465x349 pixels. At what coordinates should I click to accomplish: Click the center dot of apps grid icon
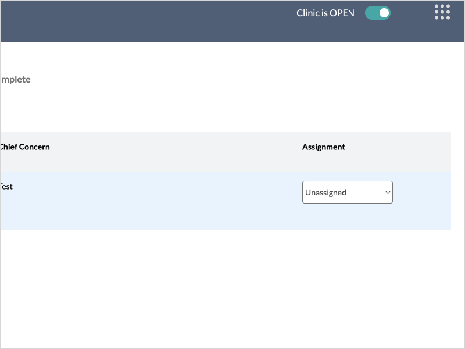tap(442, 12)
